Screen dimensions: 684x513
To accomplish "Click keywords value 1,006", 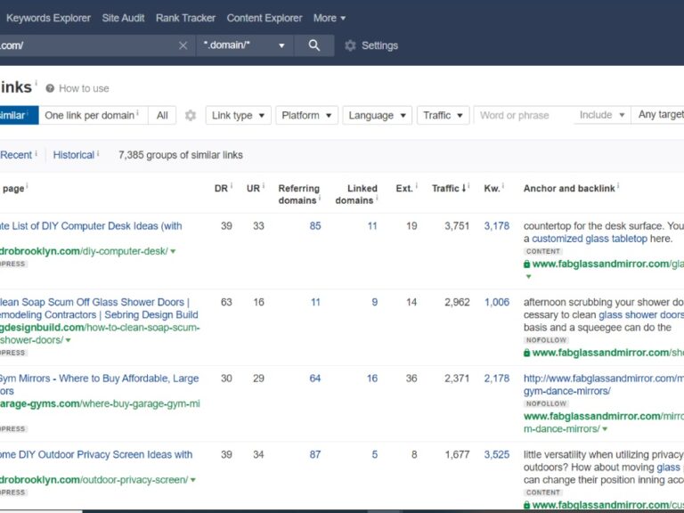I will coord(496,302).
